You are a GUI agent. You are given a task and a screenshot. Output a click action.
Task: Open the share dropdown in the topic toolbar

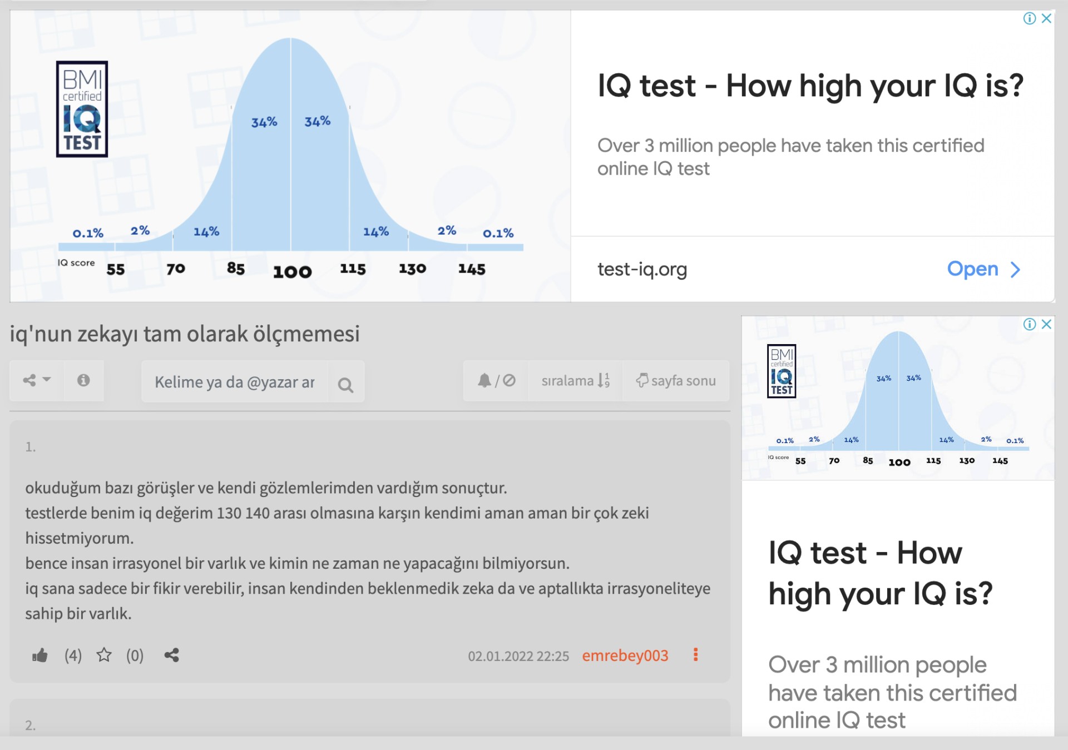(36, 380)
